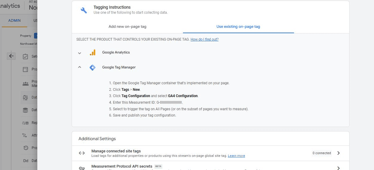Click the Measurement Protocol API secrets title
The width and height of the screenshot is (374, 170).
click(122, 166)
